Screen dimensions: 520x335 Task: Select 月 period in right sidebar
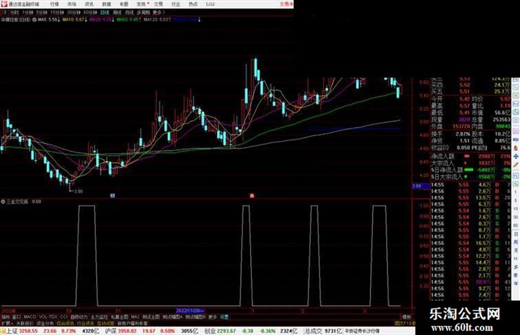(x=516, y=251)
